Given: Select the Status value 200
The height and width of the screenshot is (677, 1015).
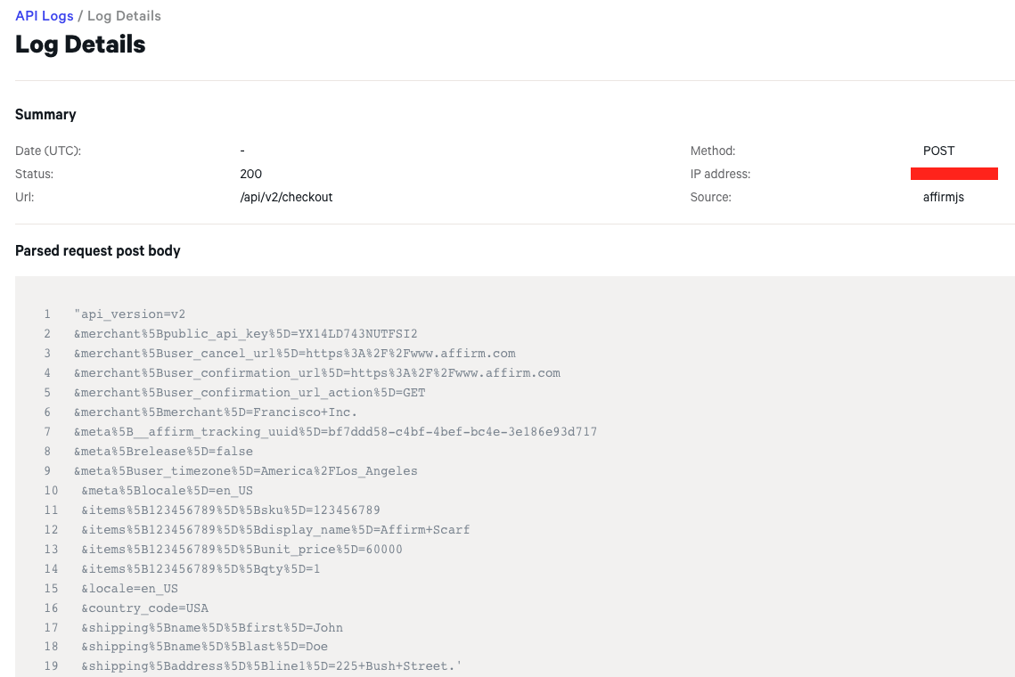Looking at the screenshot, I should coord(250,174).
